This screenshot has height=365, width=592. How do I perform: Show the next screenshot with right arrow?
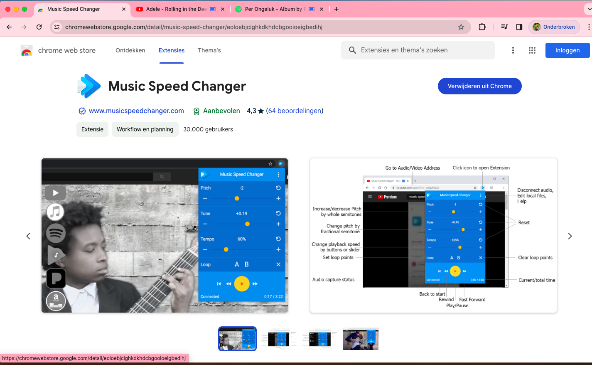tap(570, 236)
